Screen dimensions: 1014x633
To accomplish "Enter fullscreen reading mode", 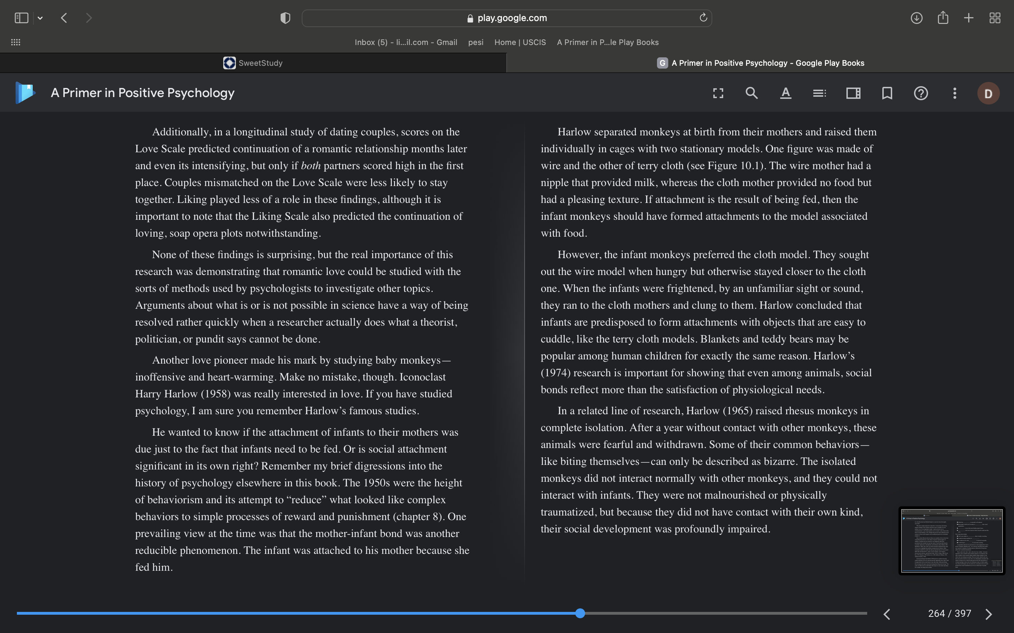I will point(718,93).
